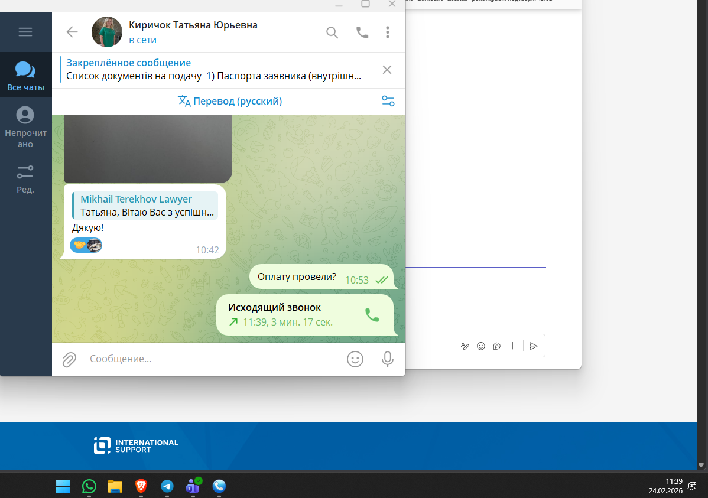Open the dark image at top of chat
708x498 pixels.
coord(148,148)
